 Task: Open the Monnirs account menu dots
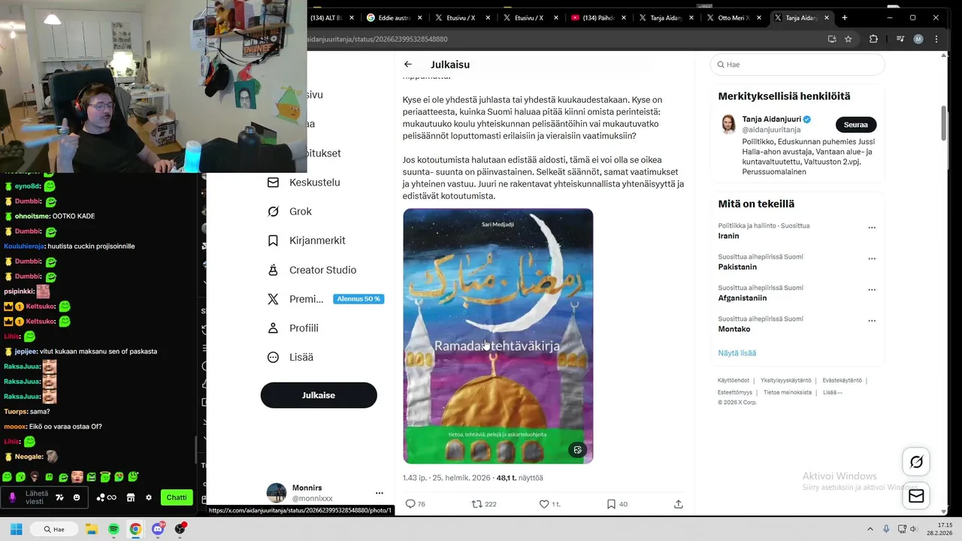(380, 493)
